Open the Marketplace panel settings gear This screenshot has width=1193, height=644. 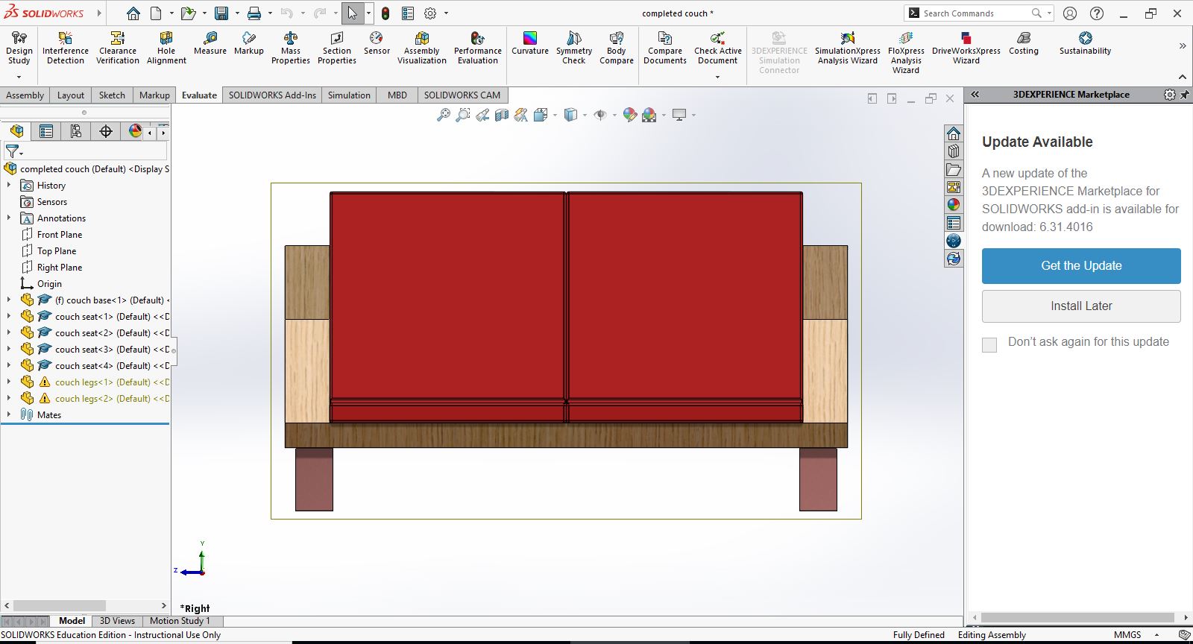tap(1170, 95)
